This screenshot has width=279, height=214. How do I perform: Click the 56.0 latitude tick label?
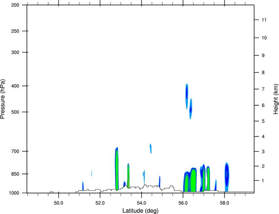pyautogui.click(x=183, y=203)
